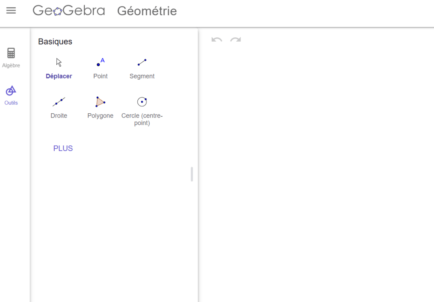This screenshot has height=302, width=434.
Task: Choose the Point tool icon
Action: tap(100, 63)
